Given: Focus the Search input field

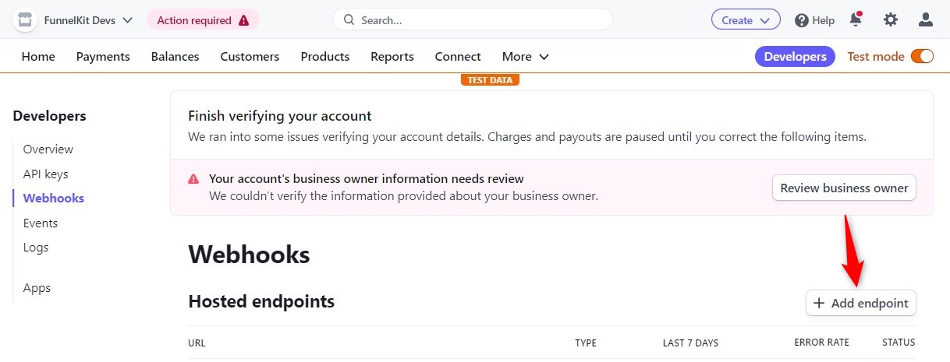Looking at the screenshot, I should (x=473, y=20).
